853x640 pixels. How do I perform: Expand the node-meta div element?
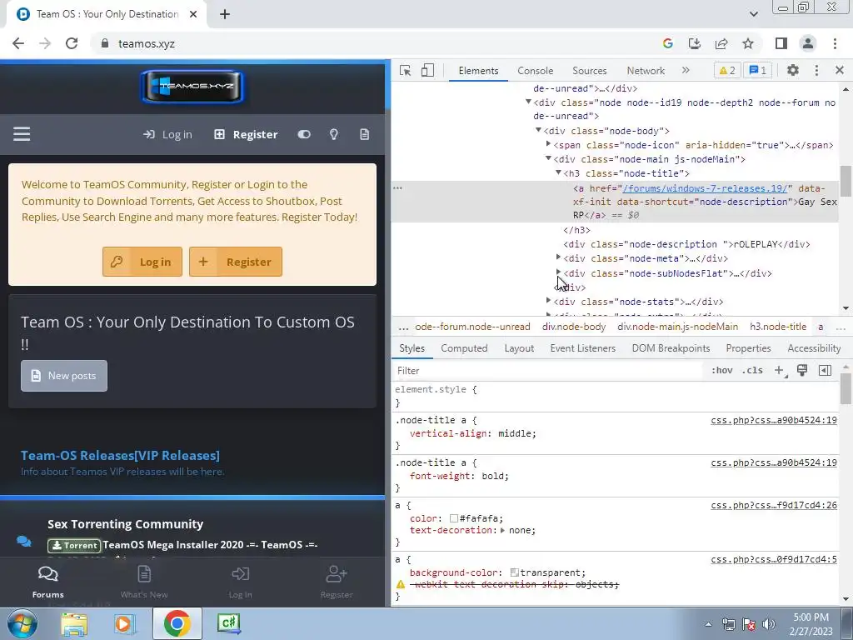click(558, 257)
